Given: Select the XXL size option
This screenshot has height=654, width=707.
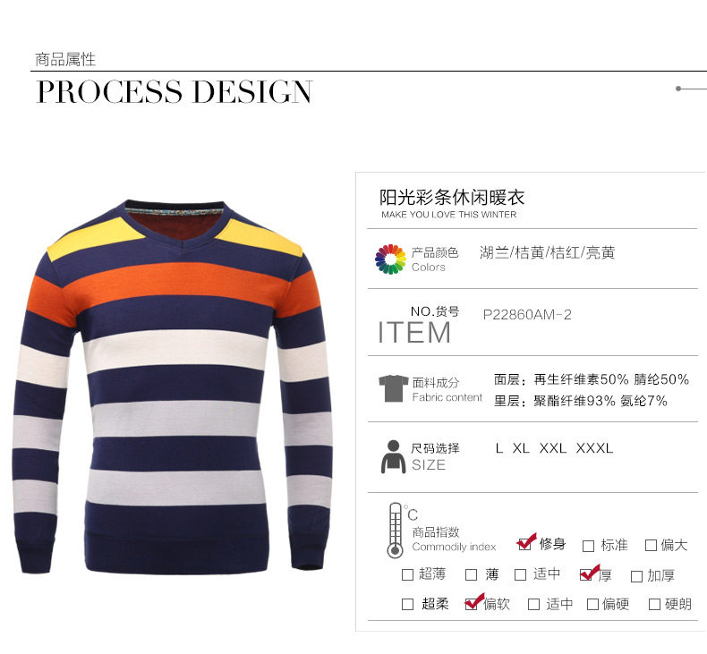Looking at the screenshot, I should (553, 448).
